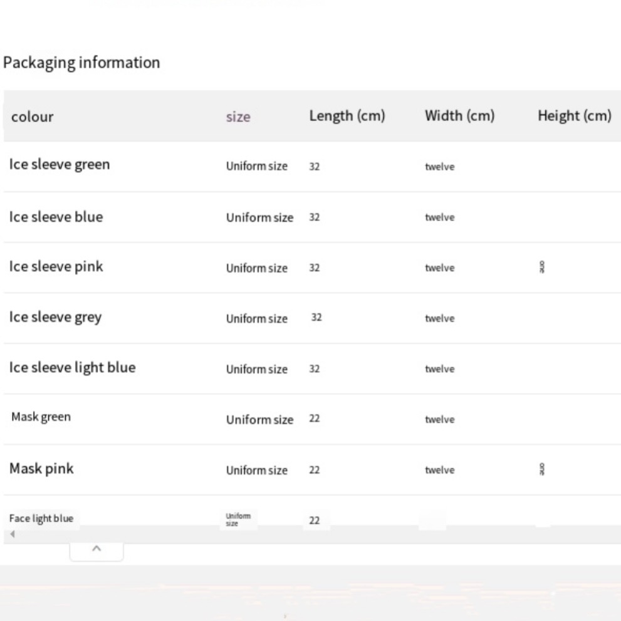Select the 'Mask green' row label

pos(41,417)
